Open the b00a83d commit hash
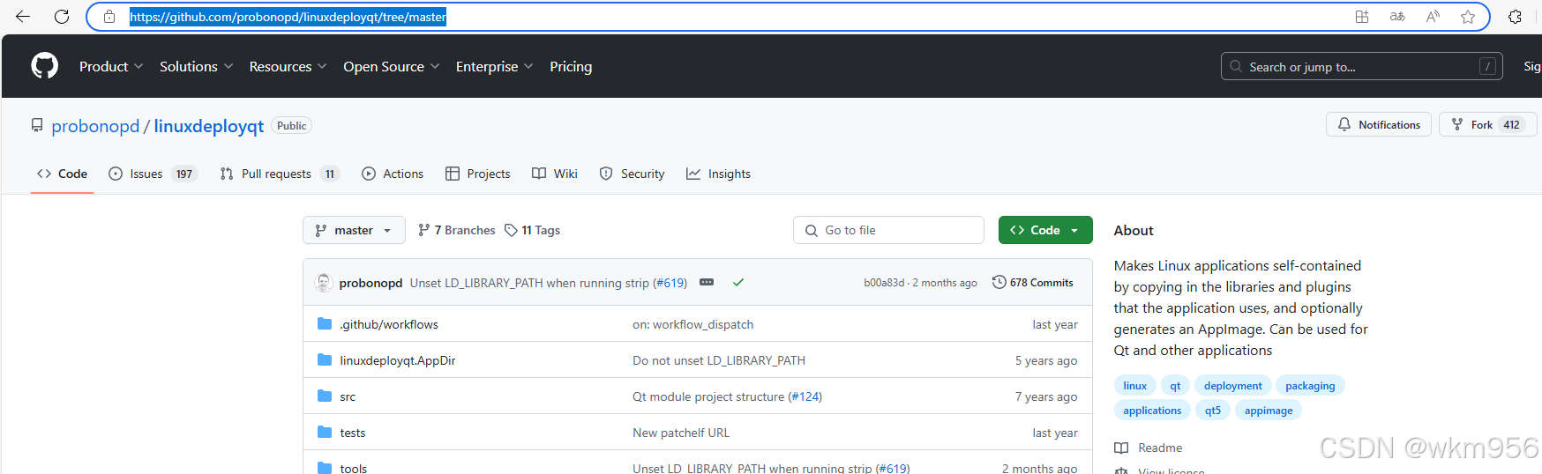This screenshot has width=1542, height=474. coord(884,283)
